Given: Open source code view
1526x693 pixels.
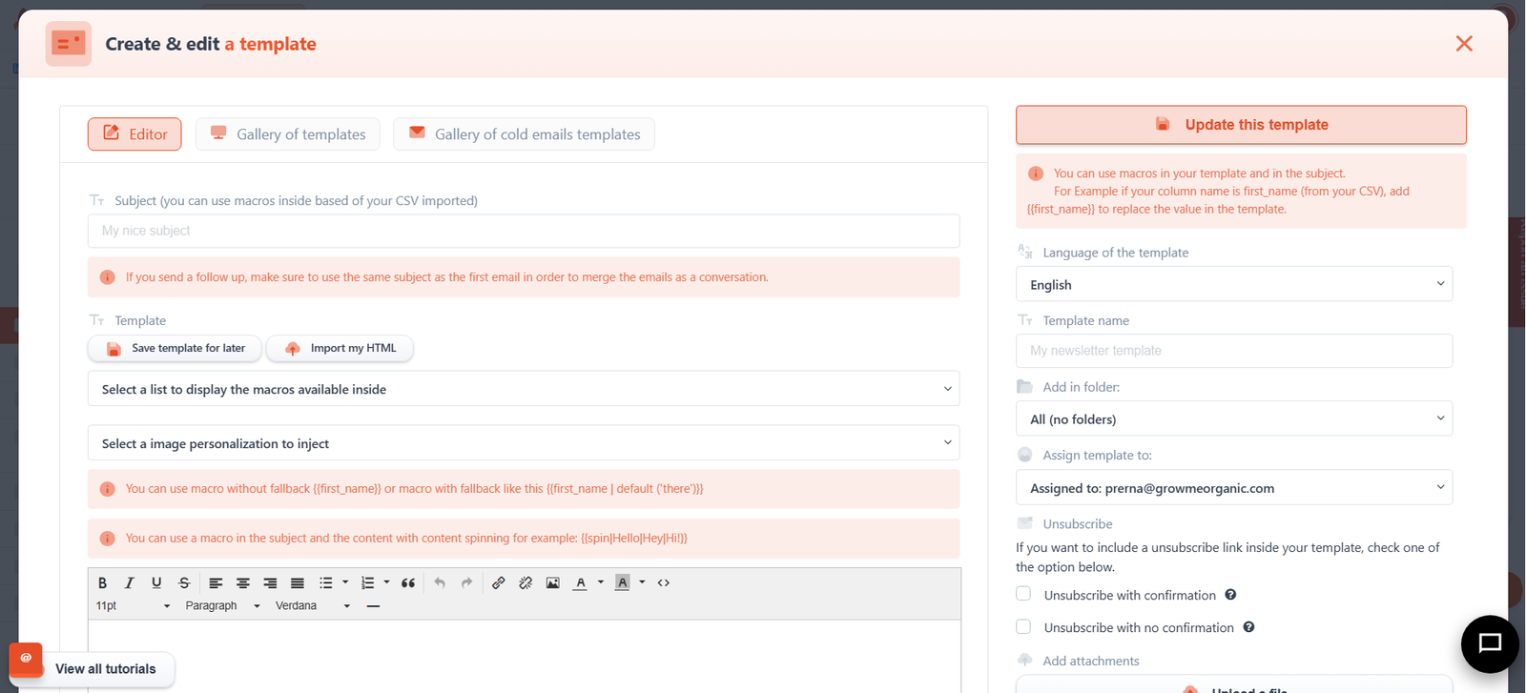Looking at the screenshot, I should (664, 582).
